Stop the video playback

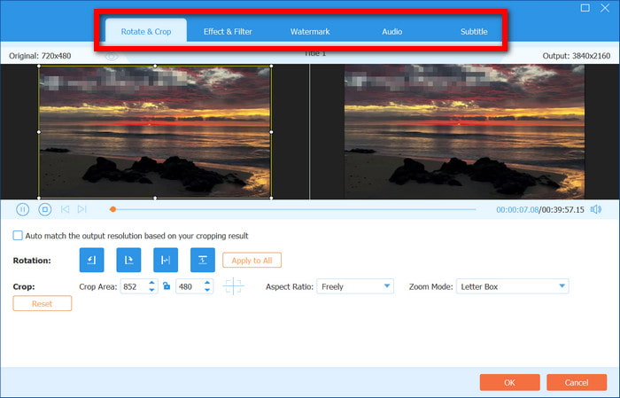pyautogui.click(x=44, y=209)
